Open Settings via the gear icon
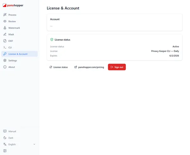Image resolution: width=190 pixels, height=155 pixels. click(x=5, y=61)
